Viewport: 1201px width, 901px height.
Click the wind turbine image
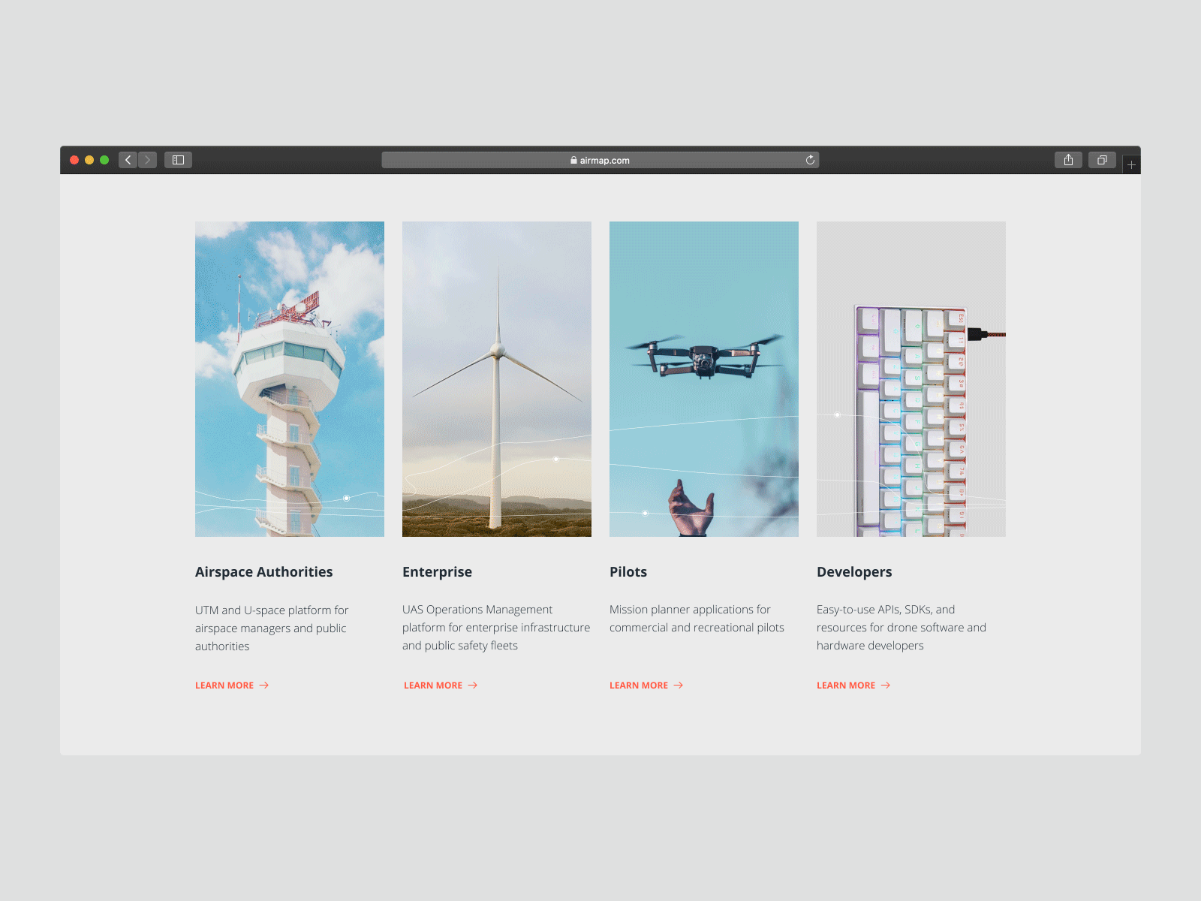click(x=496, y=378)
